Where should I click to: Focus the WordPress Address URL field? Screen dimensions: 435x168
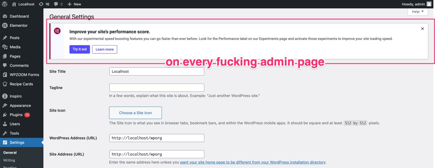[x=157, y=138]
